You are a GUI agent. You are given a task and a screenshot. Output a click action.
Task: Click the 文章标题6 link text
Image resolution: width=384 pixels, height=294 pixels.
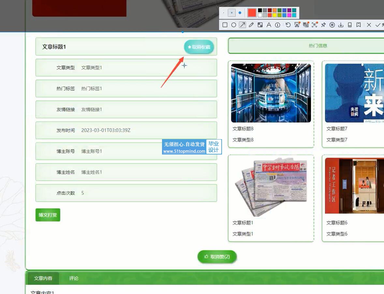[x=337, y=223]
